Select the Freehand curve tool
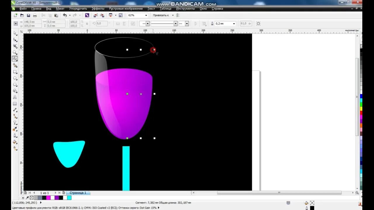The width and height of the screenshot is (374, 210). tap(15, 59)
